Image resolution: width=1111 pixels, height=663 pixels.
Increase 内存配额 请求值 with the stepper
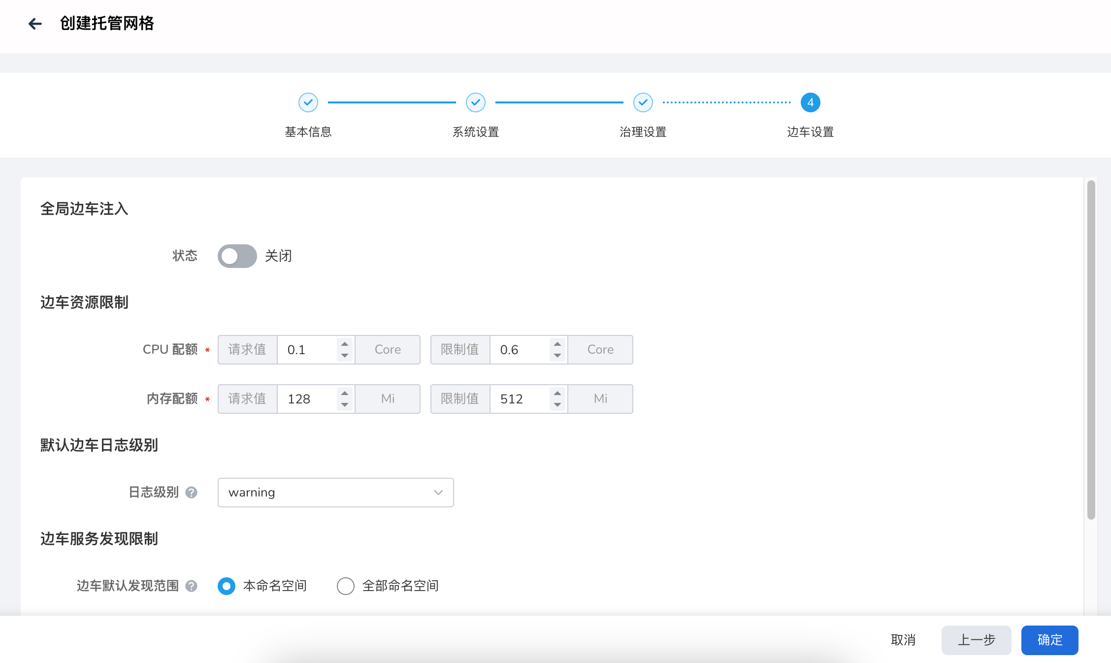(344, 393)
